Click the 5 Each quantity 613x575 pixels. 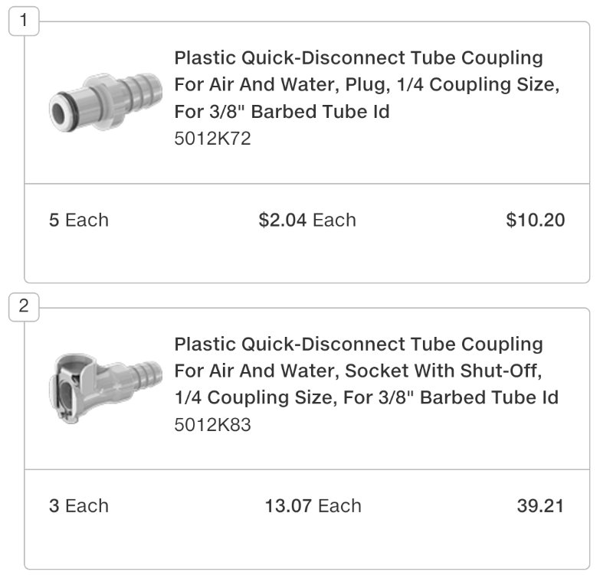79,221
